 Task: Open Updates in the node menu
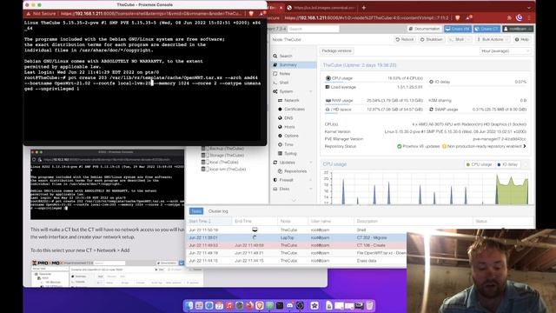(287, 163)
